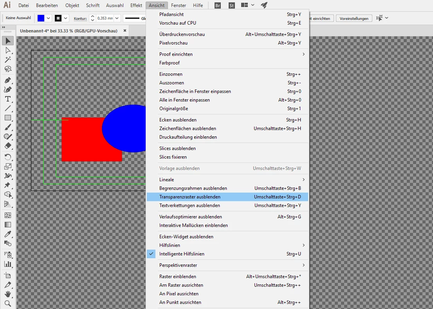Expand the Perspektivenraster submenu

227,265
